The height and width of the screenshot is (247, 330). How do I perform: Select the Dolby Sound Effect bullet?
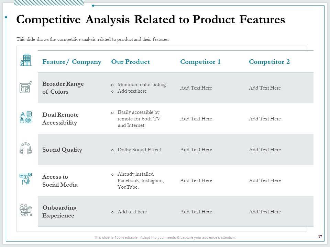(139, 150)
